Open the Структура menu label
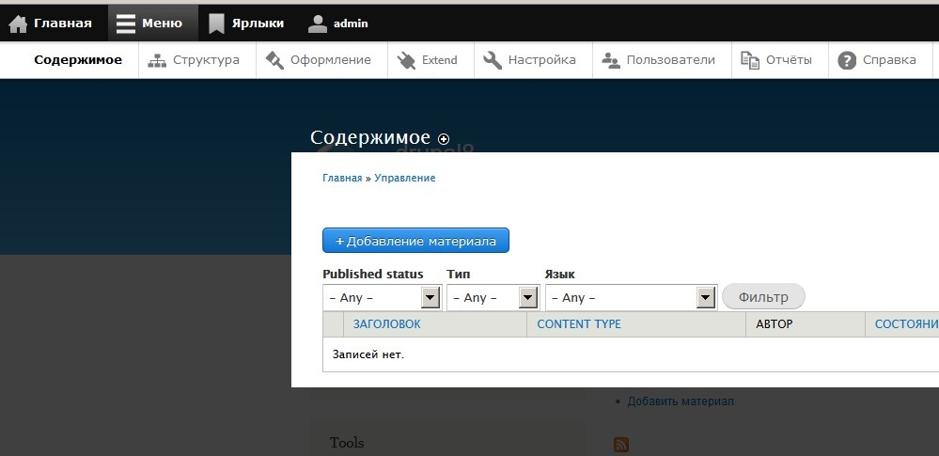 click(x=206, y=60)
